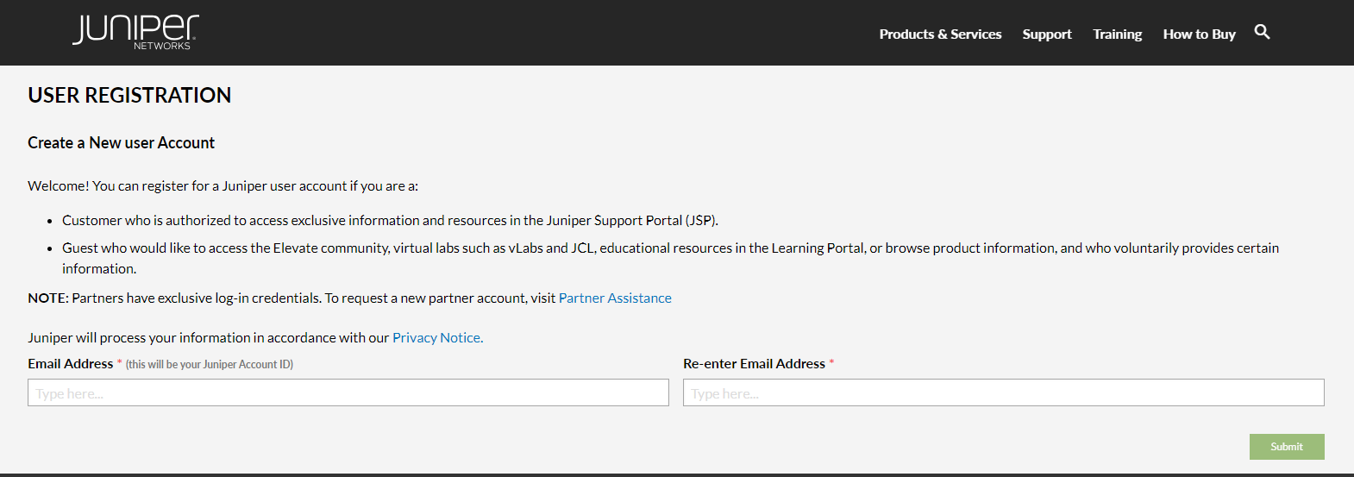This screenshot has height=477, width=1354.
Task: Go to the Training nav item
Action: (x=1117, y=35)
